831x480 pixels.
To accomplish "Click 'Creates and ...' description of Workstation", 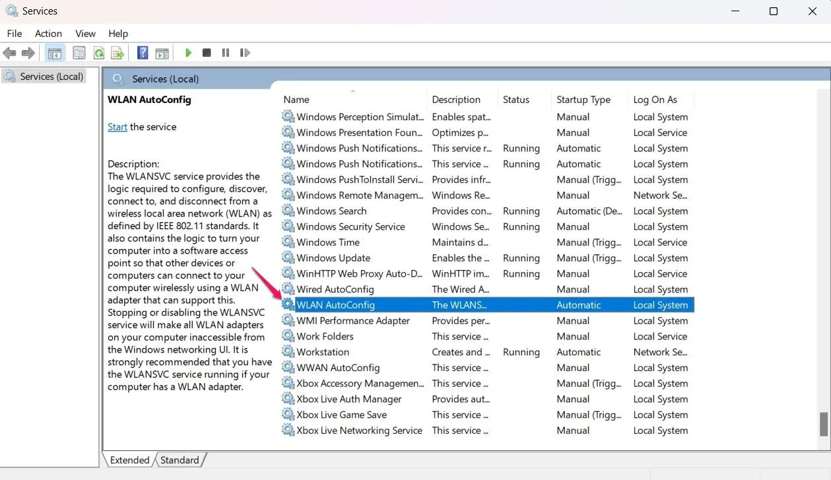I will tap(461, 352).
